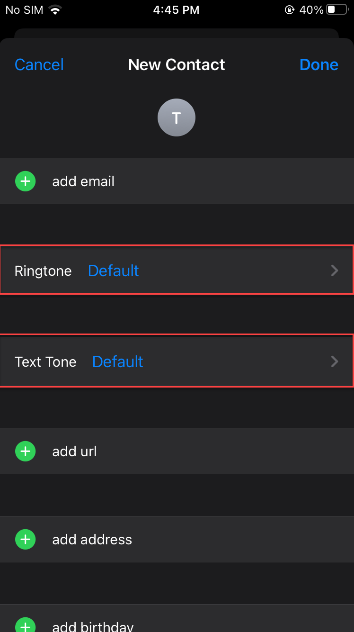This screenshot has height=632, width=354.
Task: Tap the green plus beside add birthday
Action: [x=26, y=625]
